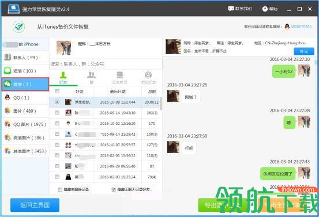Click the 总数 column header
Screen dimensions: 319x217
[152, 92]
